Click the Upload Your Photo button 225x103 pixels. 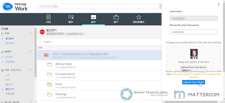(193, 82)
